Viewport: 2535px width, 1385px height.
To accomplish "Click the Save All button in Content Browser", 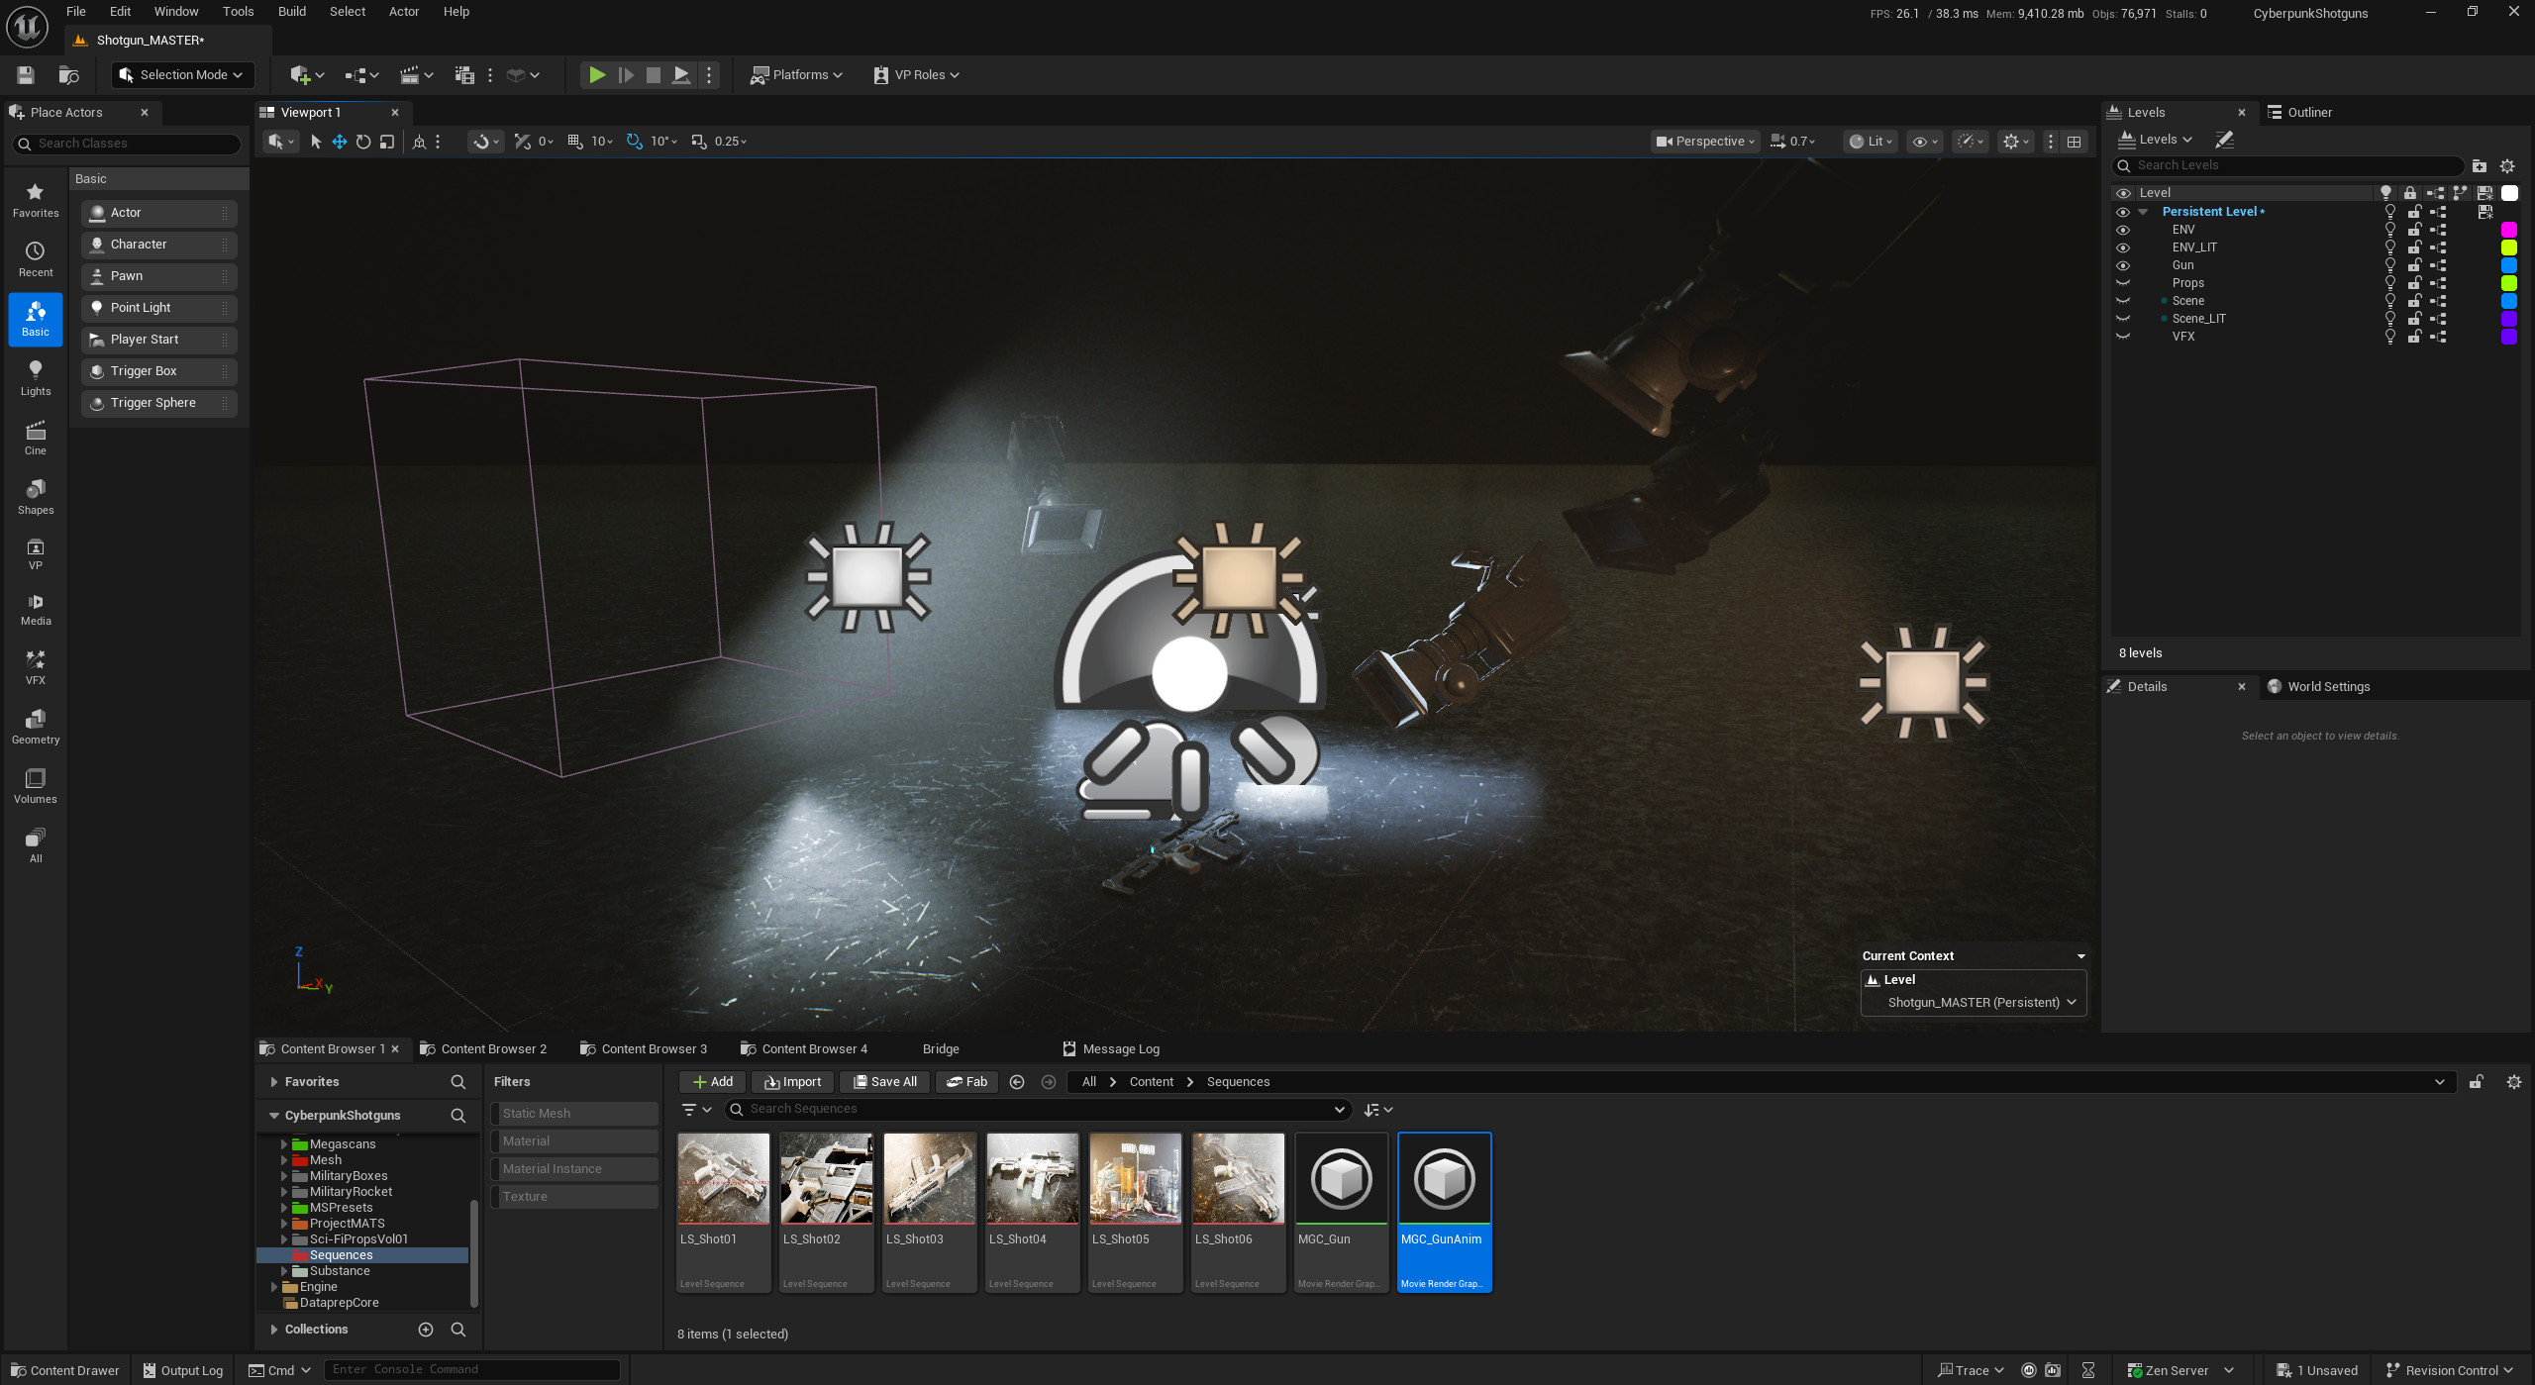I will click(884, 1081).
